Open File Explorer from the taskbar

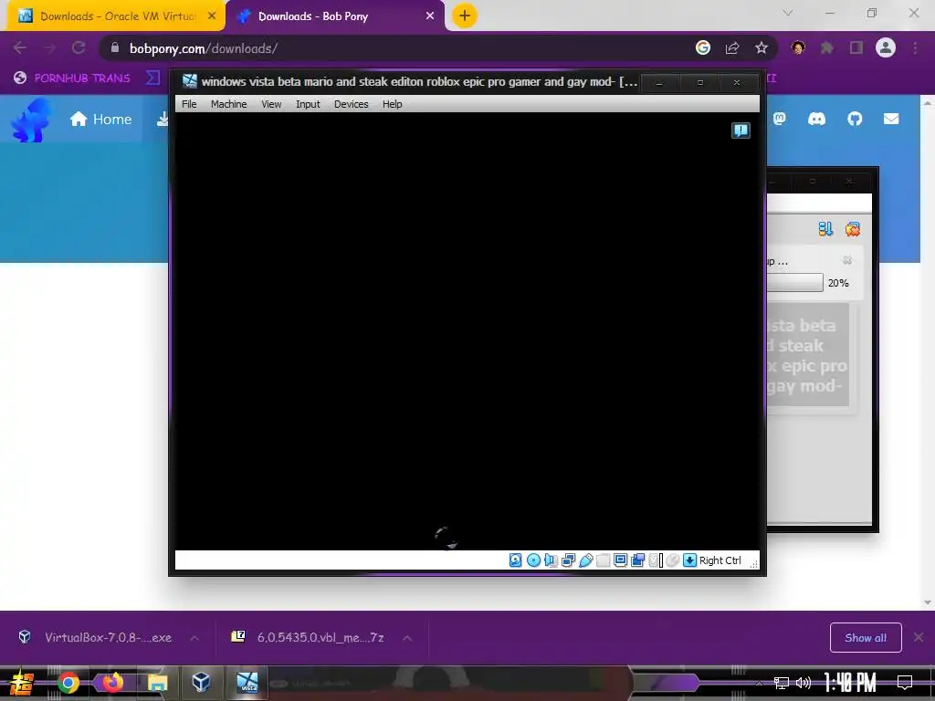[157, 683]
